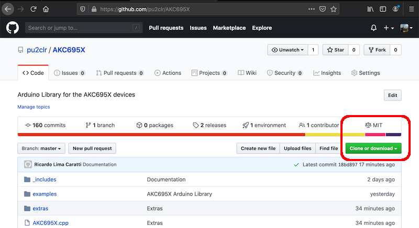Screen dimensions: 419x228
Task: Open the pu2clr owner link
Action: (37, 50)
